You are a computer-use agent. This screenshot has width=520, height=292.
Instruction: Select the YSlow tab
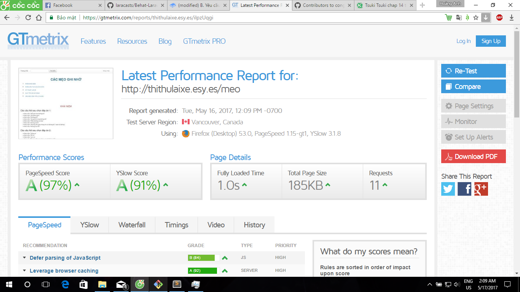click(89, 225)
